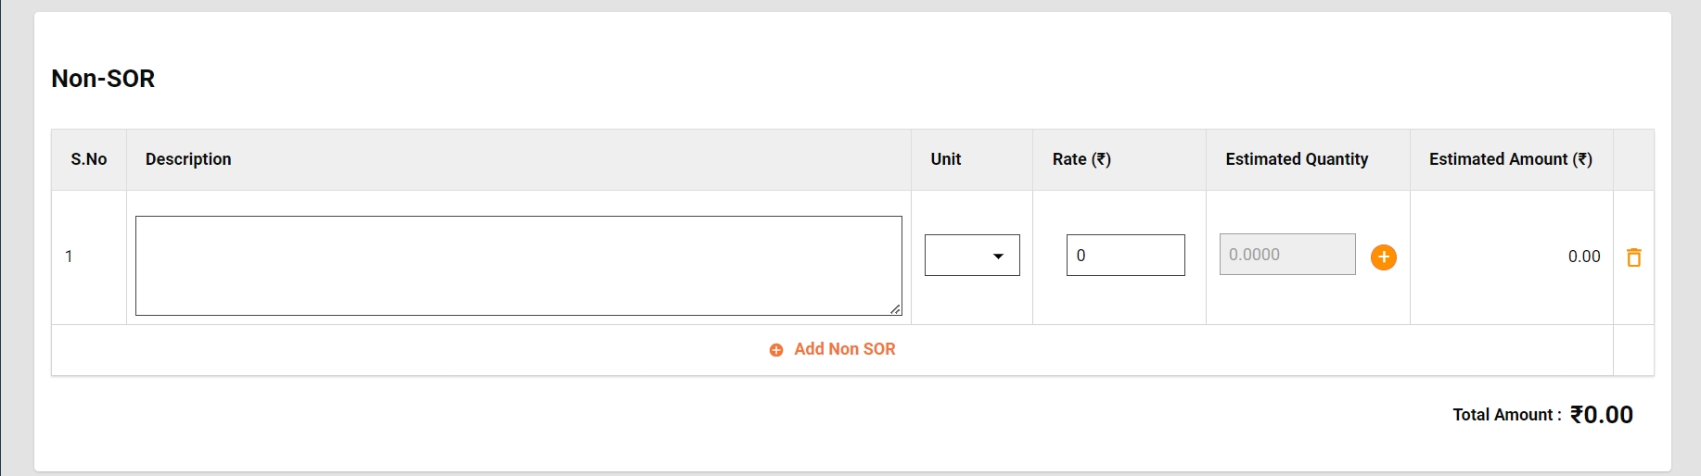Click the orange plus icon beside Estimated Quantity
The image size is (1701, 476).
1383,257
